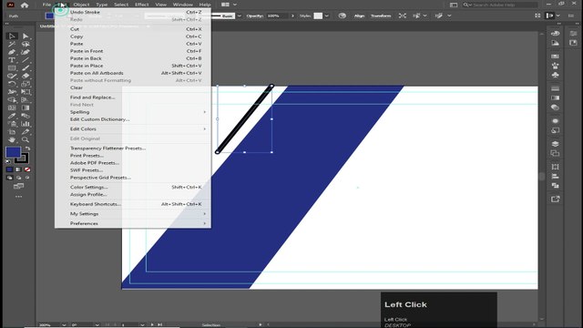Select the Scale tool
This screenshot has width=583, height=328.
click(26, 84)
